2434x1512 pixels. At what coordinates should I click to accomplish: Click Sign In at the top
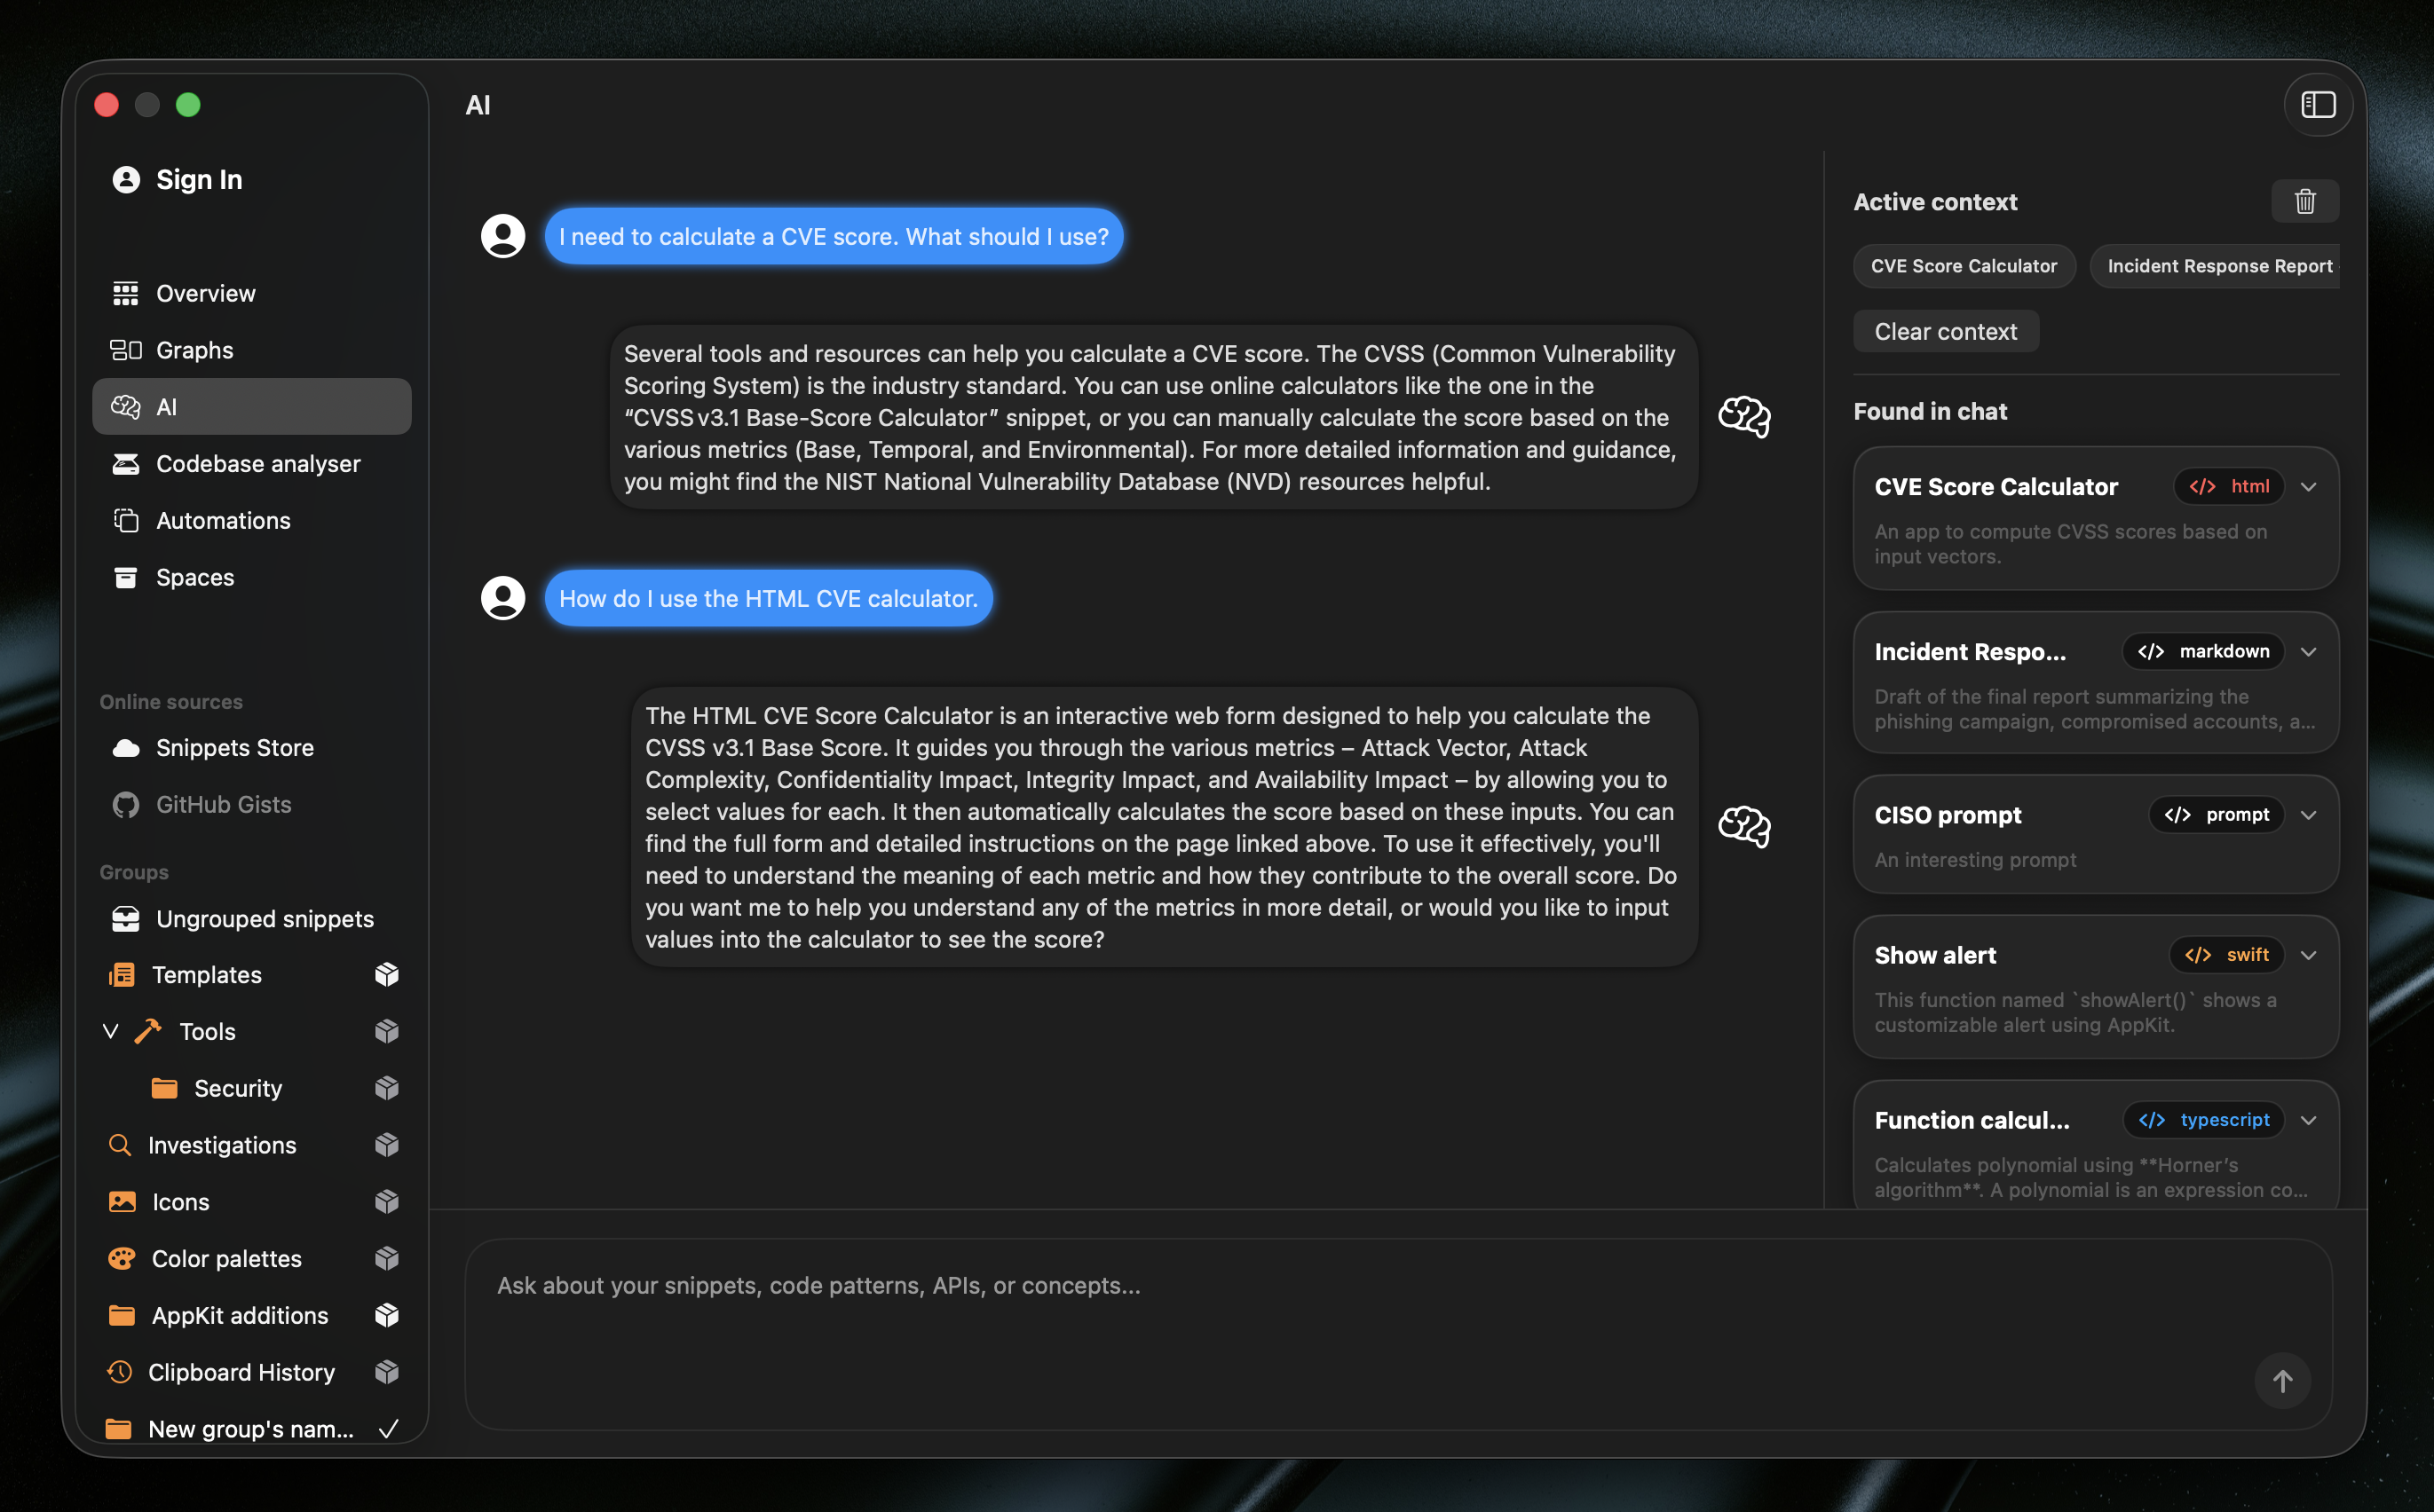pyautogui.click(x=198, y=179)
